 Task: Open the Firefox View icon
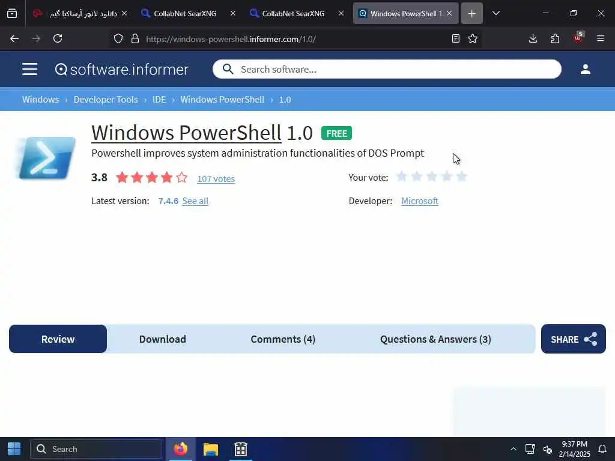pos(12,14)
